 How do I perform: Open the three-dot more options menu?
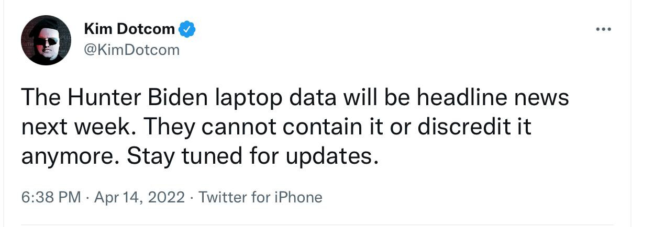coord(604,29)
